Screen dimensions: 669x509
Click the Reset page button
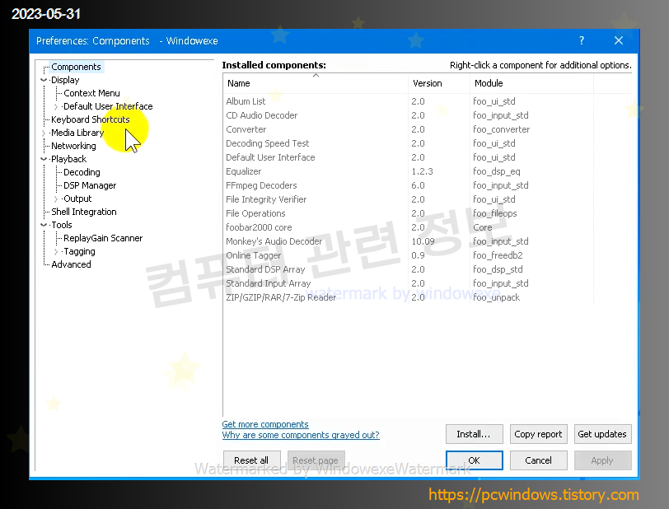[316, 460]
